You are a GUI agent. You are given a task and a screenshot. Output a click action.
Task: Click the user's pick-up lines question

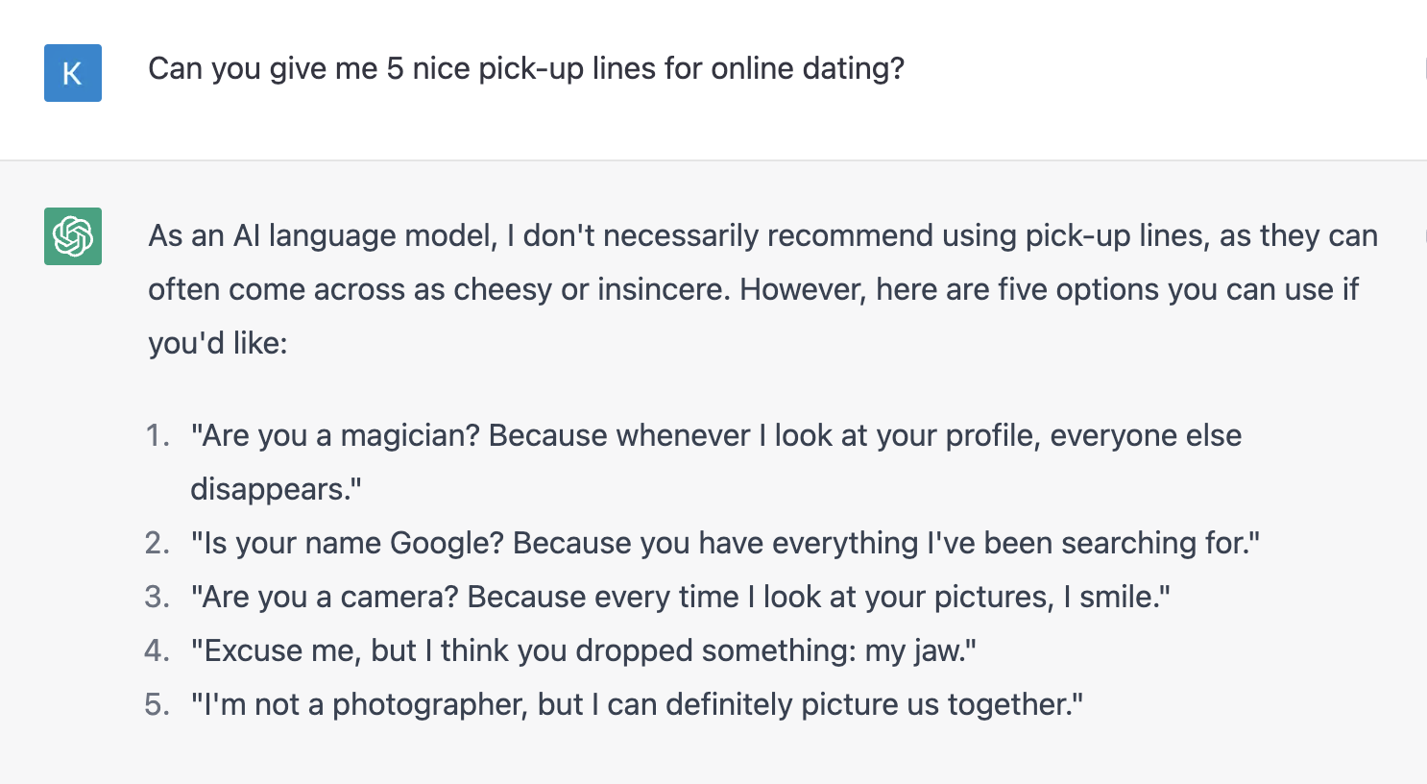coord(525,69)
